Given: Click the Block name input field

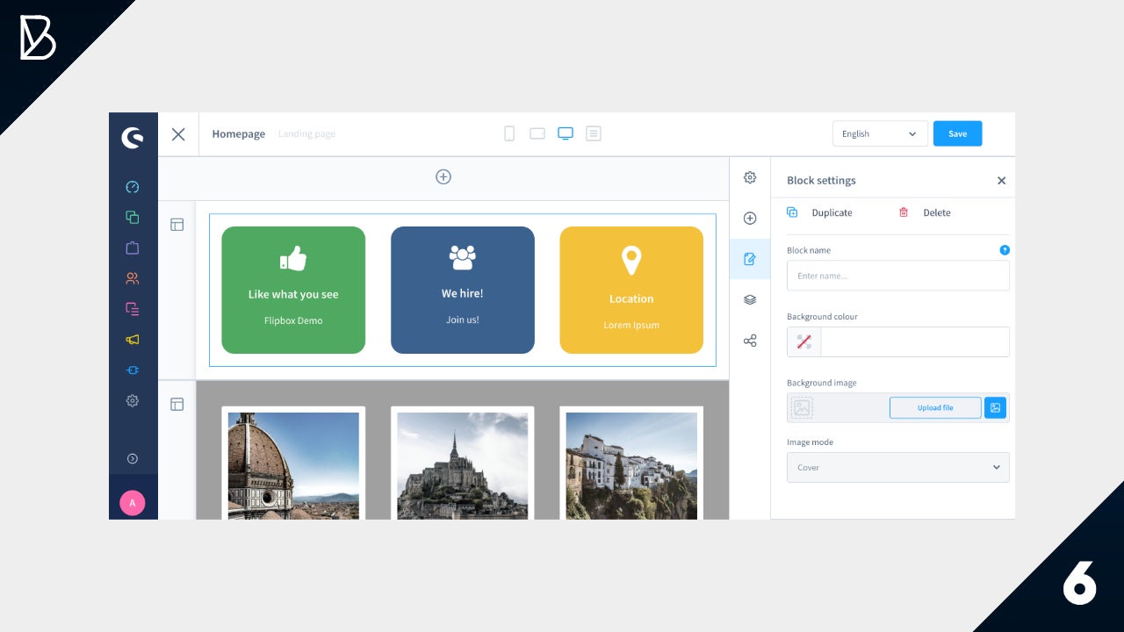Looking at the screenshot, I should coord(897,276).
